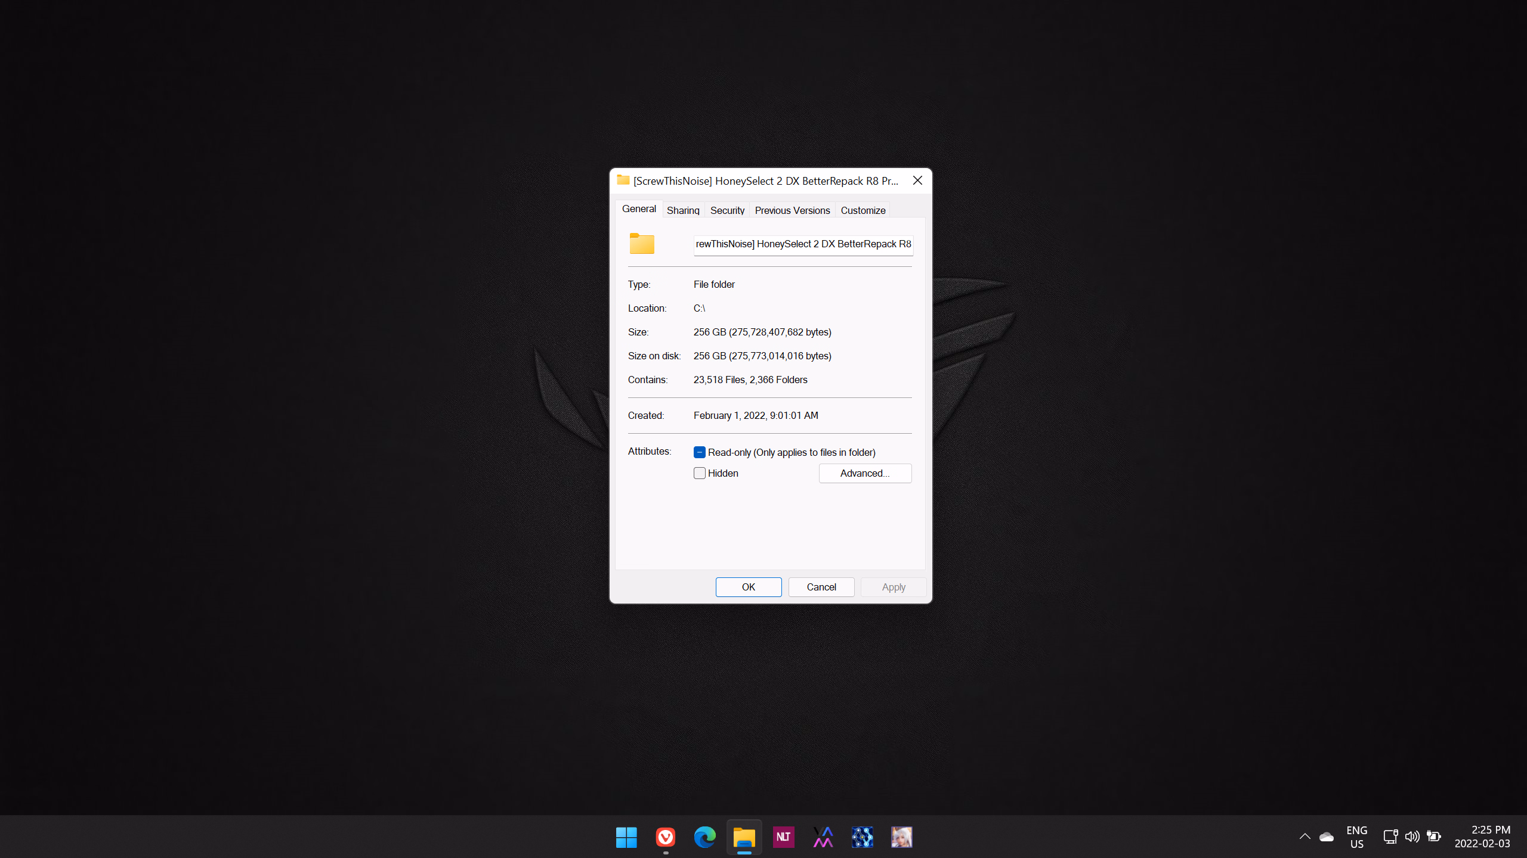Open the volume speaker tray icon
The height and width of the screenshot is (858, 1527).
pos(1412,837)
